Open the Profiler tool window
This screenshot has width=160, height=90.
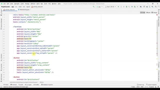36,85
